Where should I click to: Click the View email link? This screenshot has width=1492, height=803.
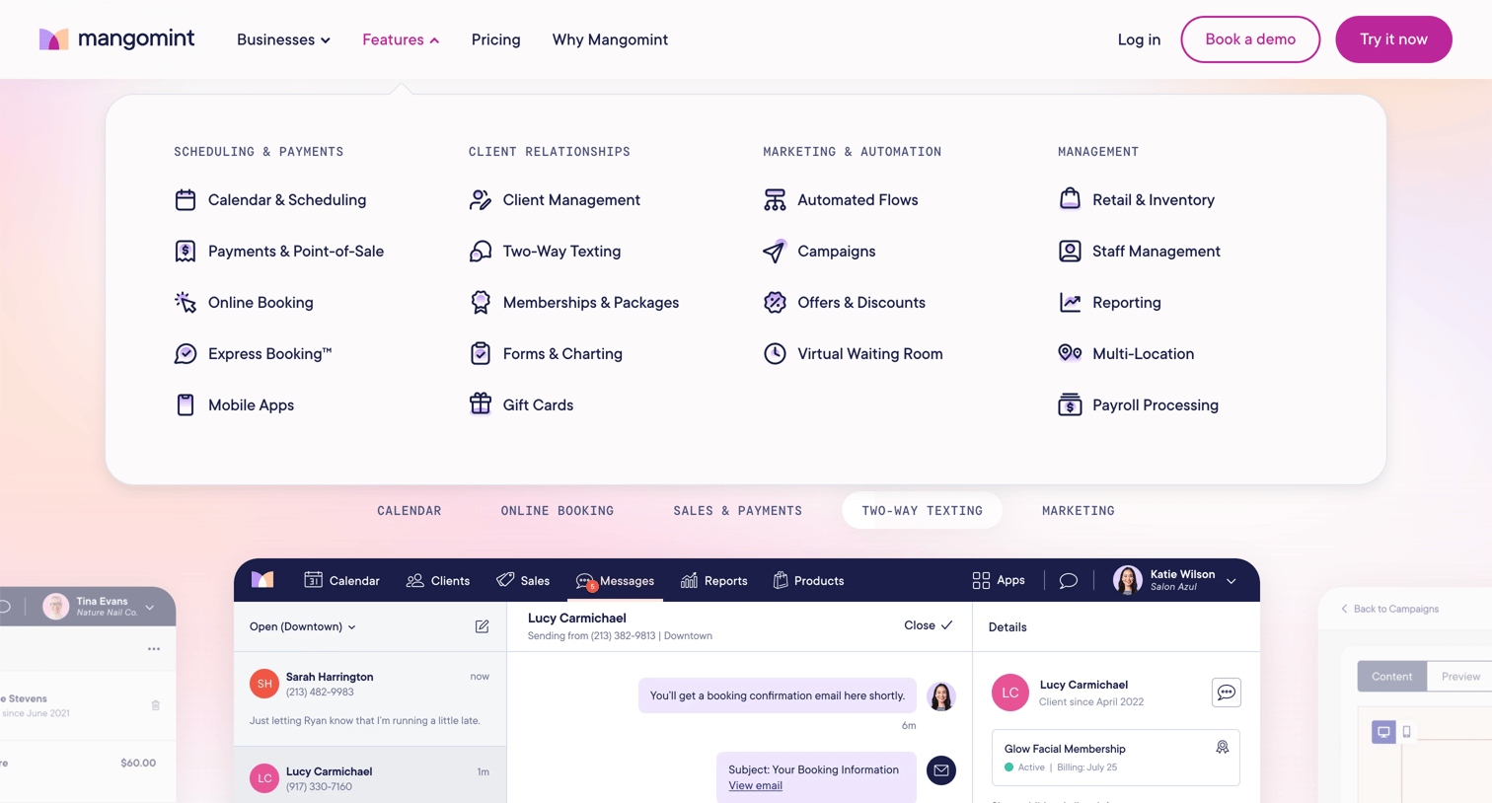(x=755, y=786)
